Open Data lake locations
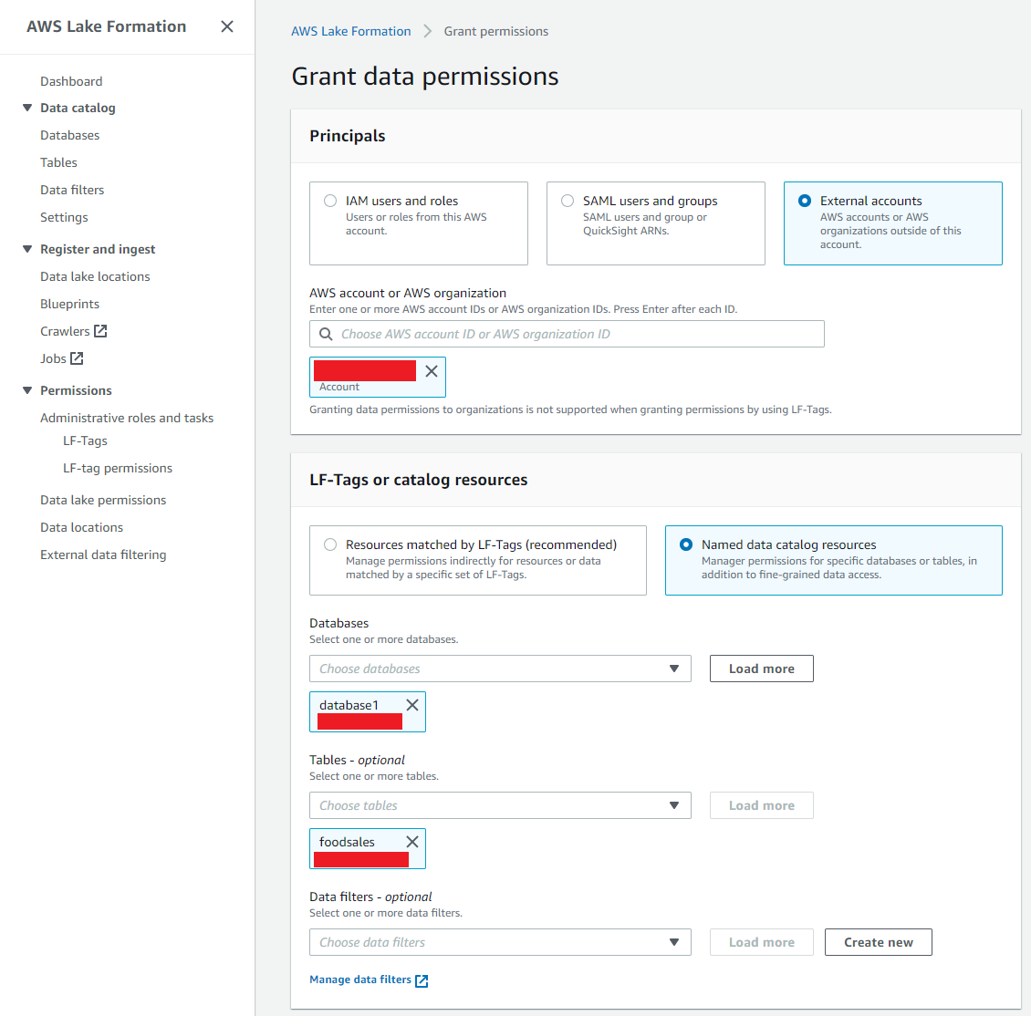 pyautogui.click(x=95, y=276)
